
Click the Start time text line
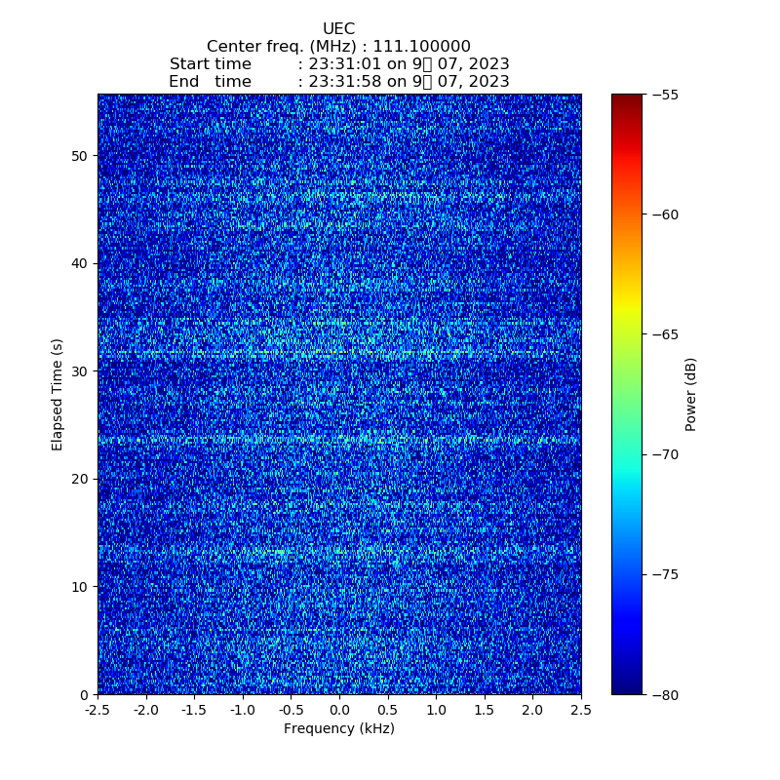point(338,64)
